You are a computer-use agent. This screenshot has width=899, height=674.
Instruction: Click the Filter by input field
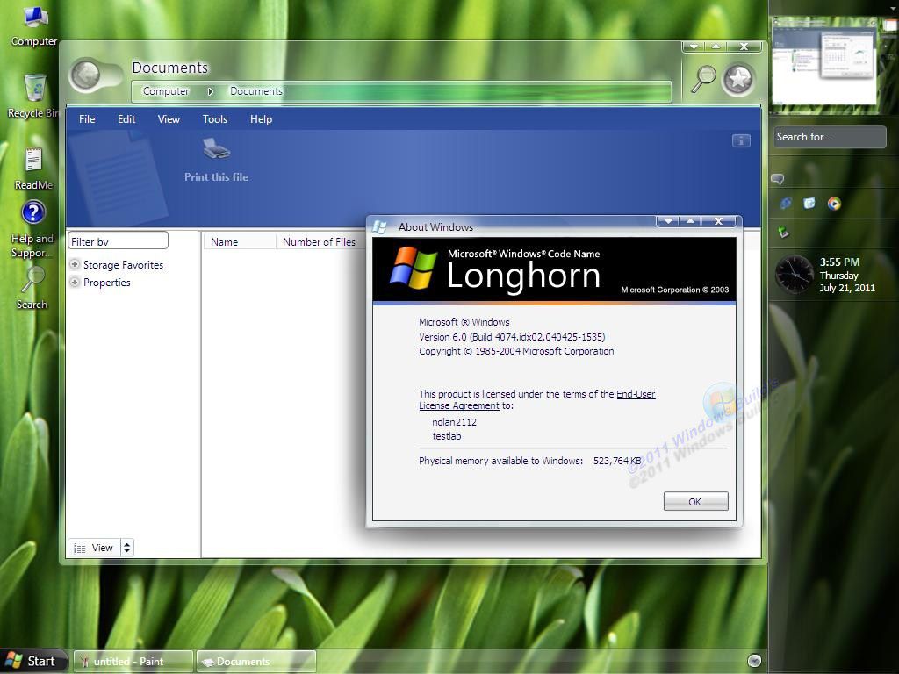(119, 240)
